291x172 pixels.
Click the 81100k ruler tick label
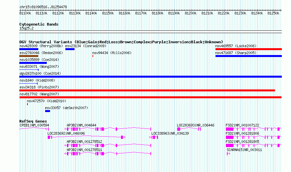point(25,13)
